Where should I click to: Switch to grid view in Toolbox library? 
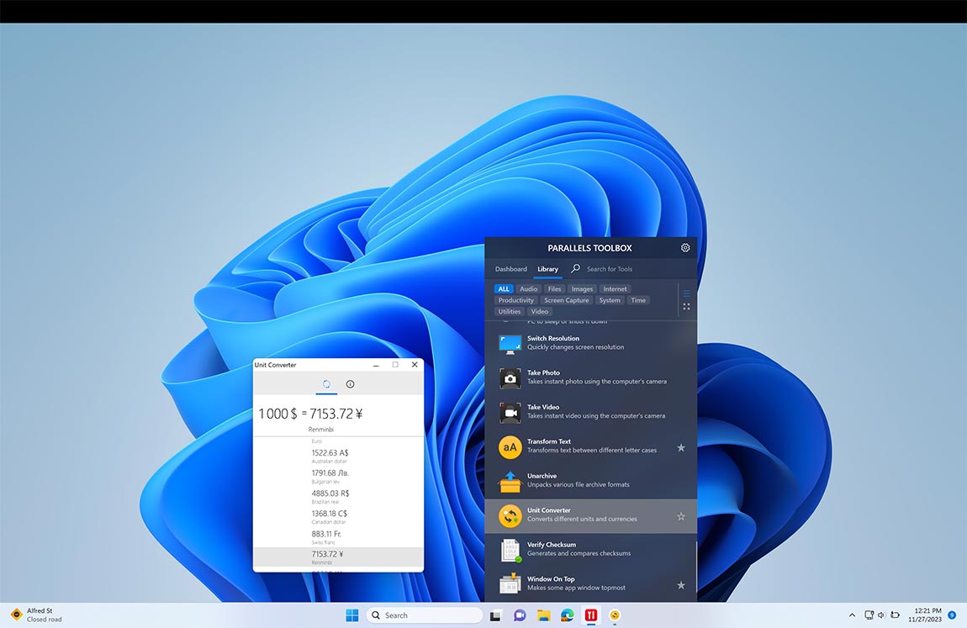(686, 307)
